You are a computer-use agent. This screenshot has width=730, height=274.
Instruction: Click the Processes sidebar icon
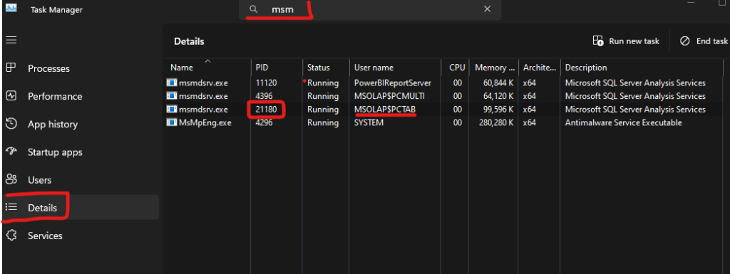click(x=11, y=68)
